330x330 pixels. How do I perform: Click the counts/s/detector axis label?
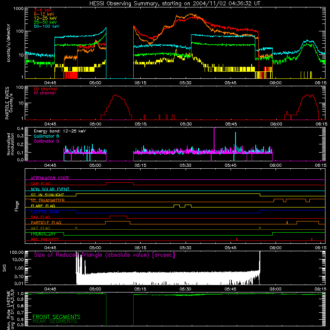point(8,43)
